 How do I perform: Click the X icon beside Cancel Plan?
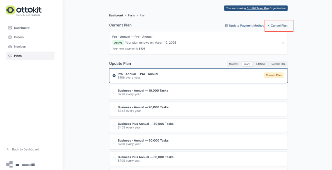tap(269, 26)
